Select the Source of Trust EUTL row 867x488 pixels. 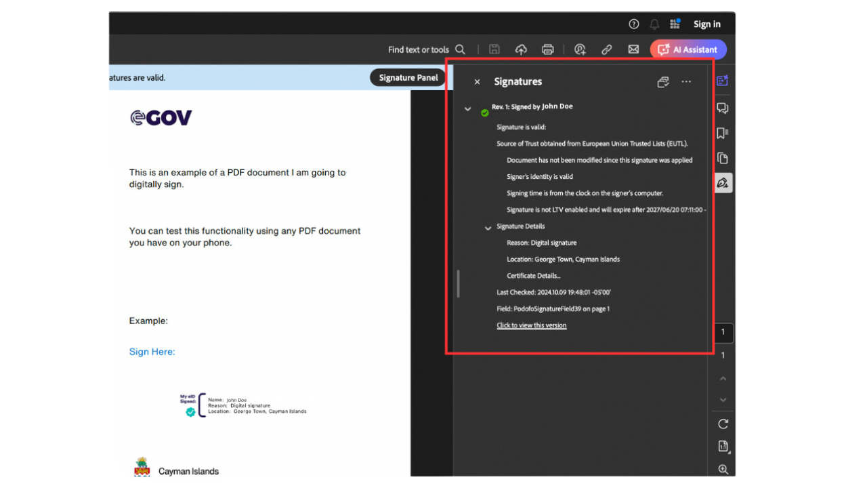[x=593, y=144]
